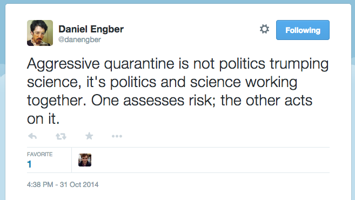
Task: Click the empty space right of favoriter avatar
Action: pyautogui.click(x=211, y=160)
